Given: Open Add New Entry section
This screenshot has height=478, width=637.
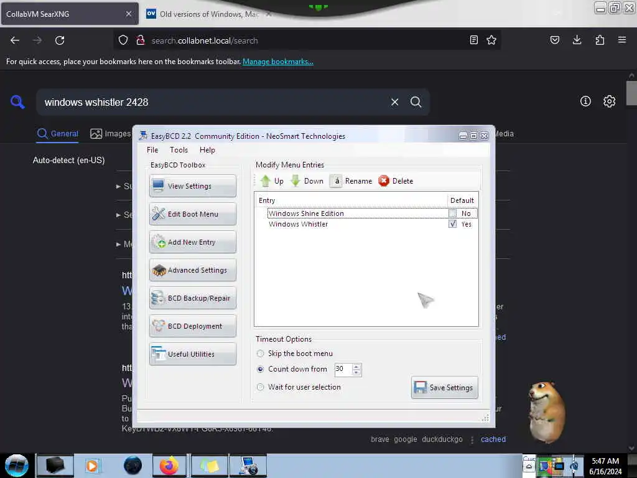Looking at the screenshot, I should pyautogui.click(x=193, y=242).
